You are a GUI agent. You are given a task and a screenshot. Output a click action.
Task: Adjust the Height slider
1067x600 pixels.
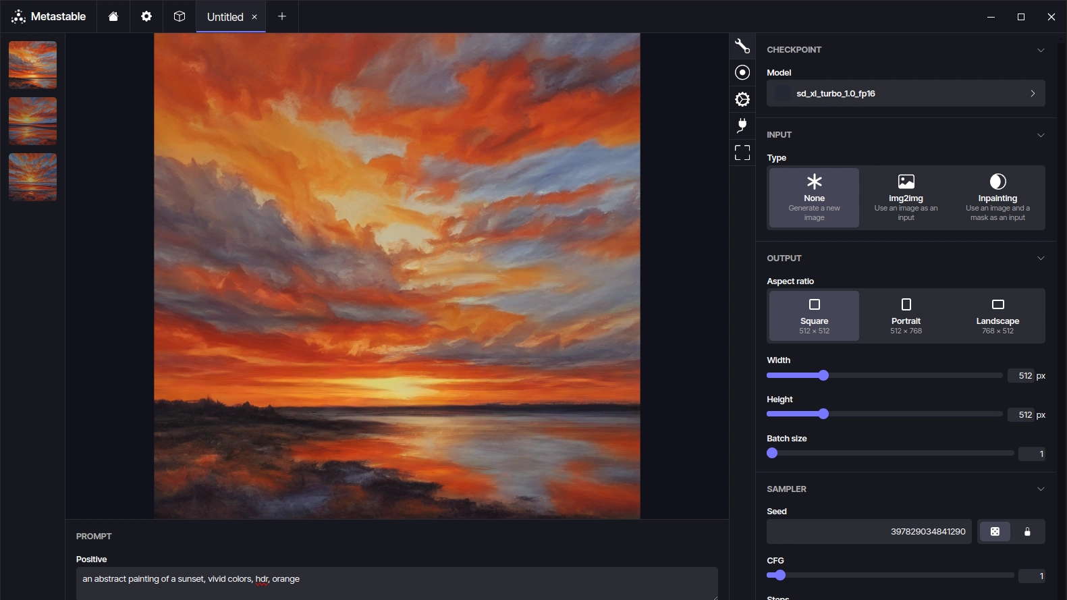[884, 414]
